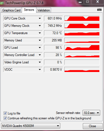Switch to the Graphics Card tab
The width and height of the screenshot is (104, 131).
[x=11, y=10]
